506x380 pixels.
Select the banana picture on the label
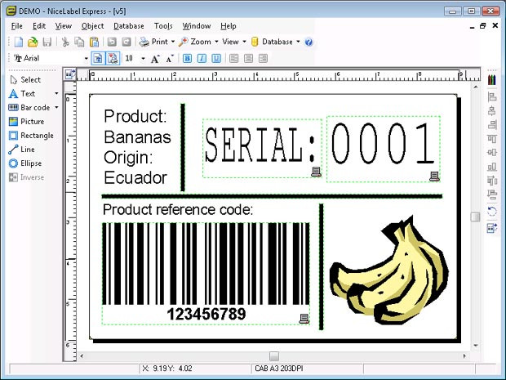pos(388,270)
